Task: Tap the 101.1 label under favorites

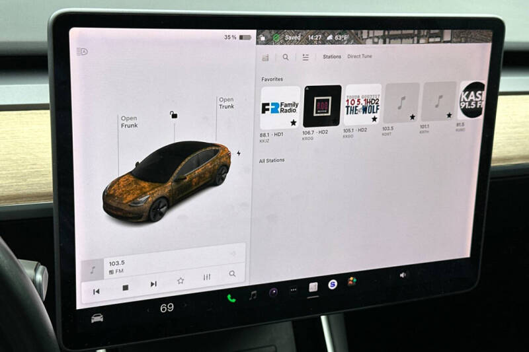Action: [x=425, y=127]
